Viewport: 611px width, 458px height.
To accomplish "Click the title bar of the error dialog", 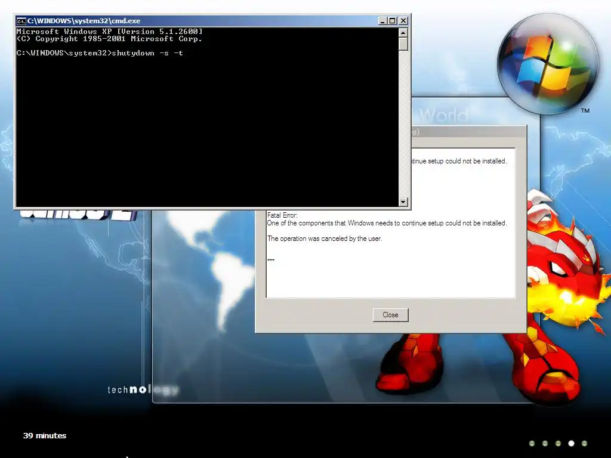I will coord(469,132).
